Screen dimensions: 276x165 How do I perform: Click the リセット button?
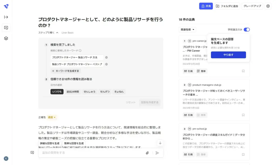130,102
